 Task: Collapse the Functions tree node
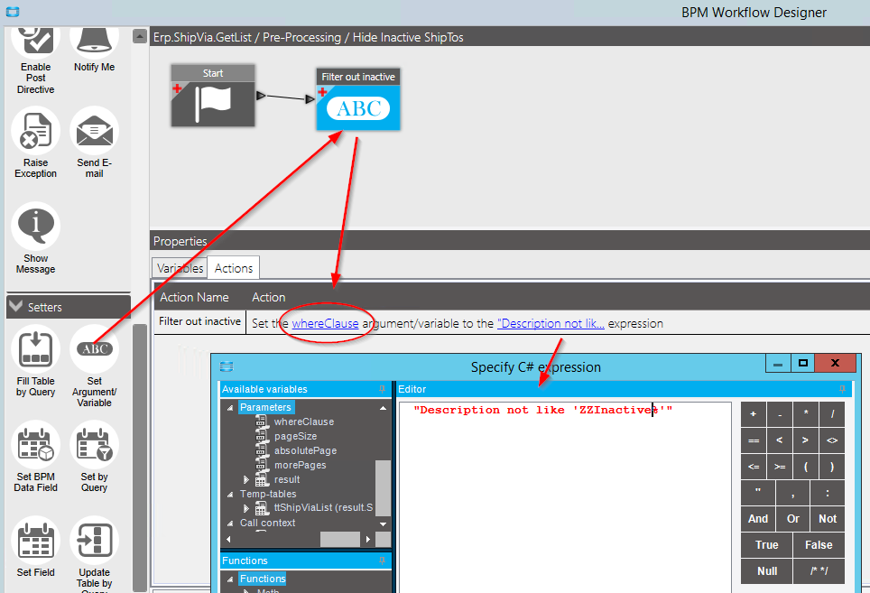point(230,579)
